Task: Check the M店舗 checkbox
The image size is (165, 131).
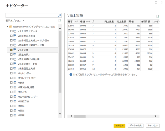Action: [x=11, y=115]
